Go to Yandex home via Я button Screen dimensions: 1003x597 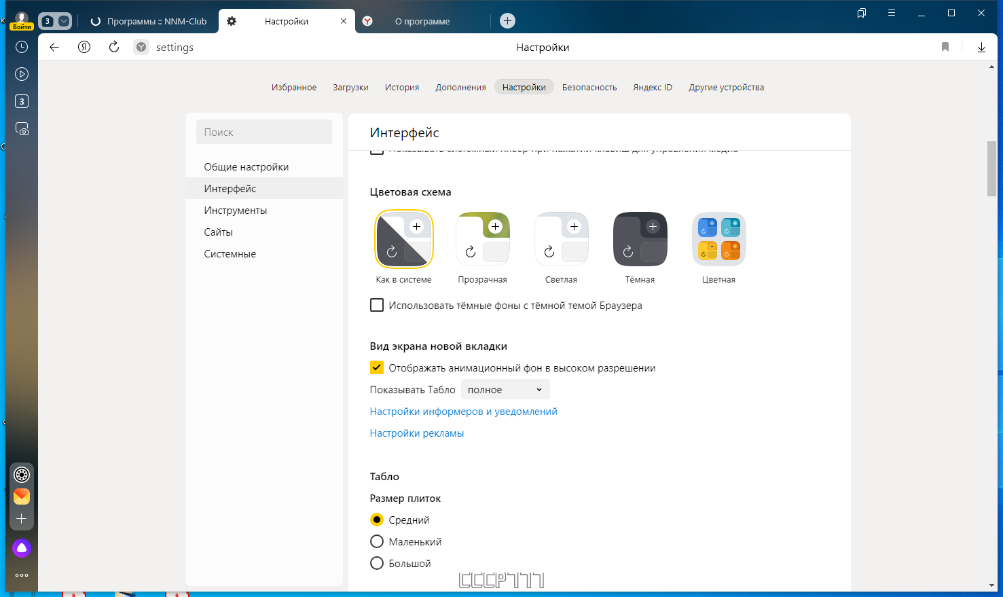pos(84,47)
